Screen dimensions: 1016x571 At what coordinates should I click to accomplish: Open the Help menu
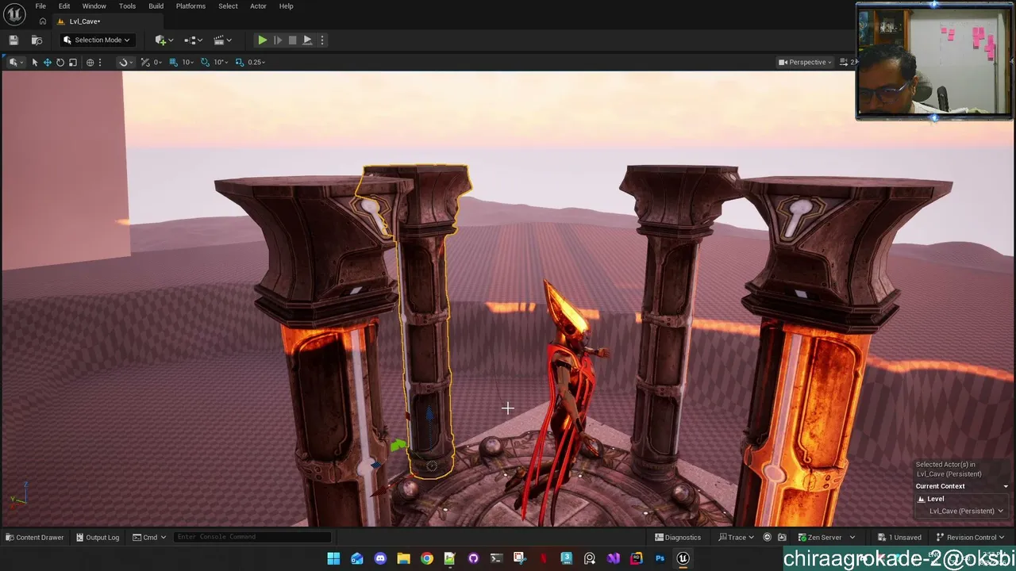(x=286, y=6)
